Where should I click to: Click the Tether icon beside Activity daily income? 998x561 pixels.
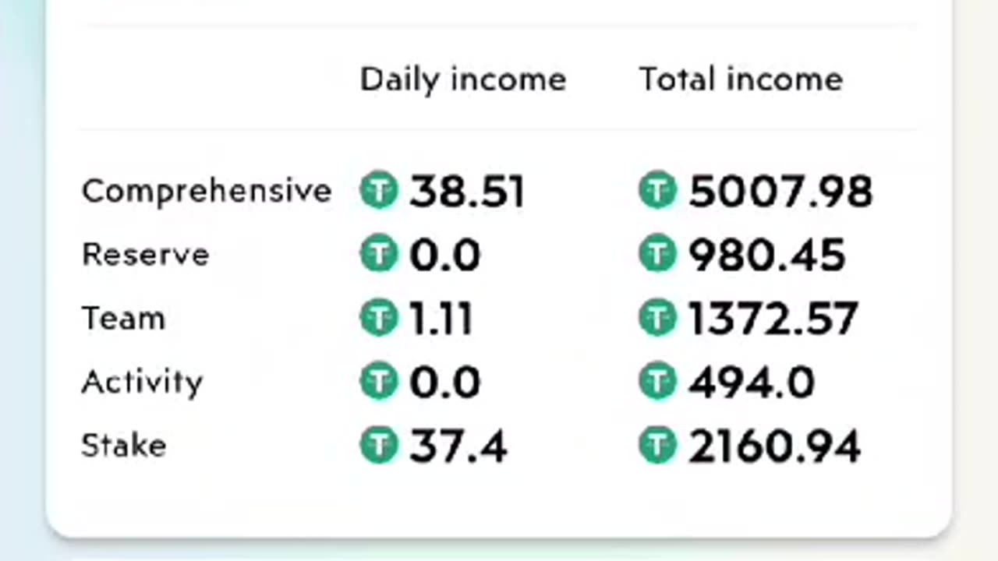point(379,382)
